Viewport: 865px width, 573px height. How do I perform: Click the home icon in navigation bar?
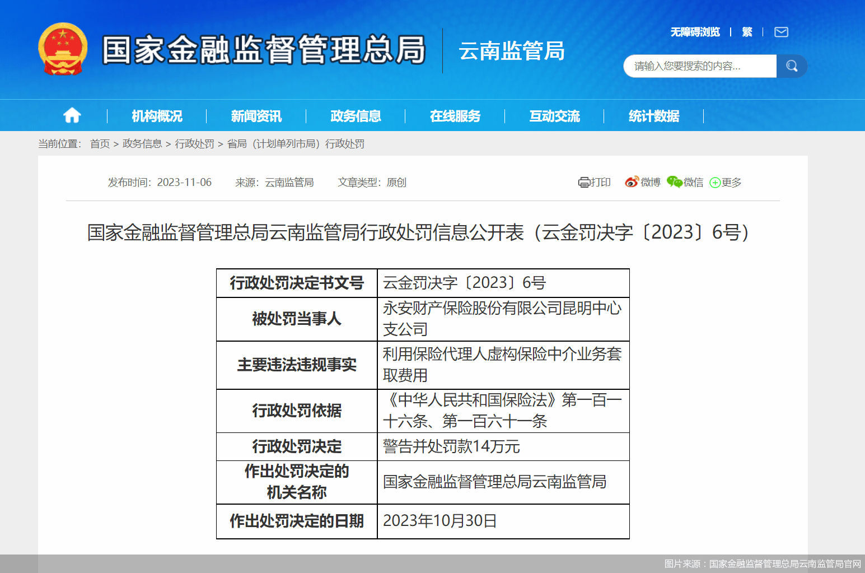pyautogui.click(x=72, y=115)
